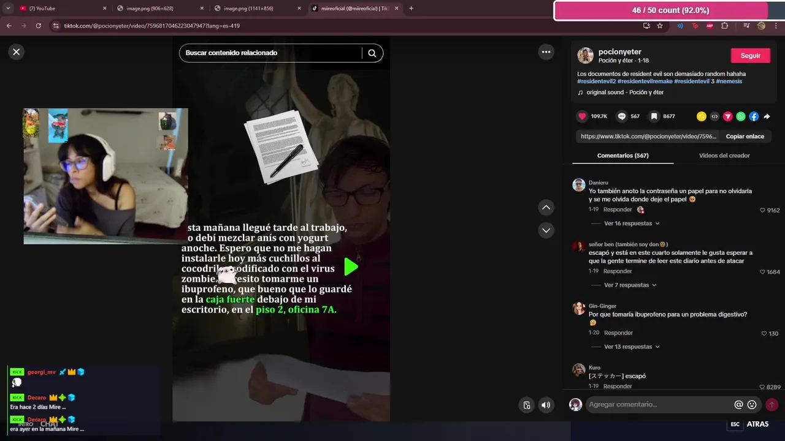Open pocionyeter username link
The image size is (785, 441).
tap(619, 52)
